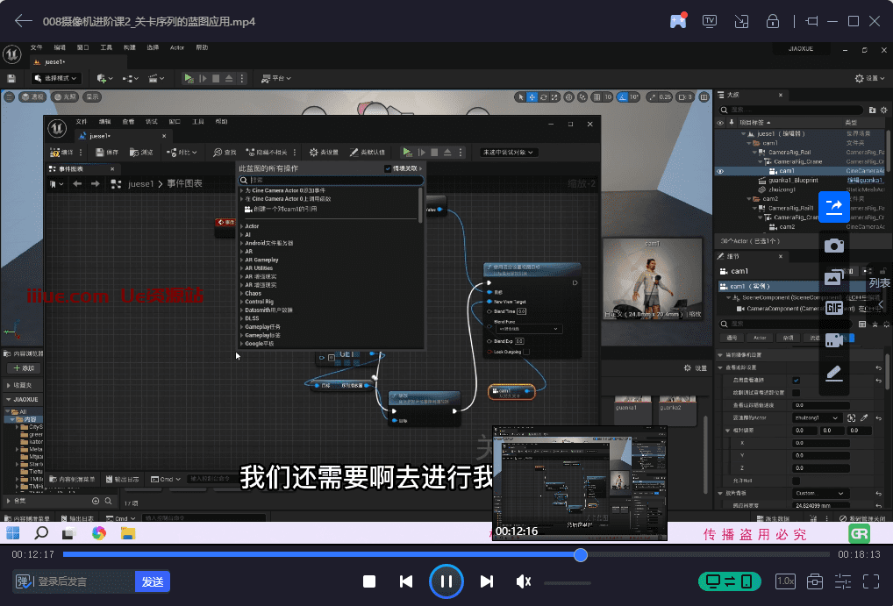Click the video progress bar handle

[x=580, y=555]
